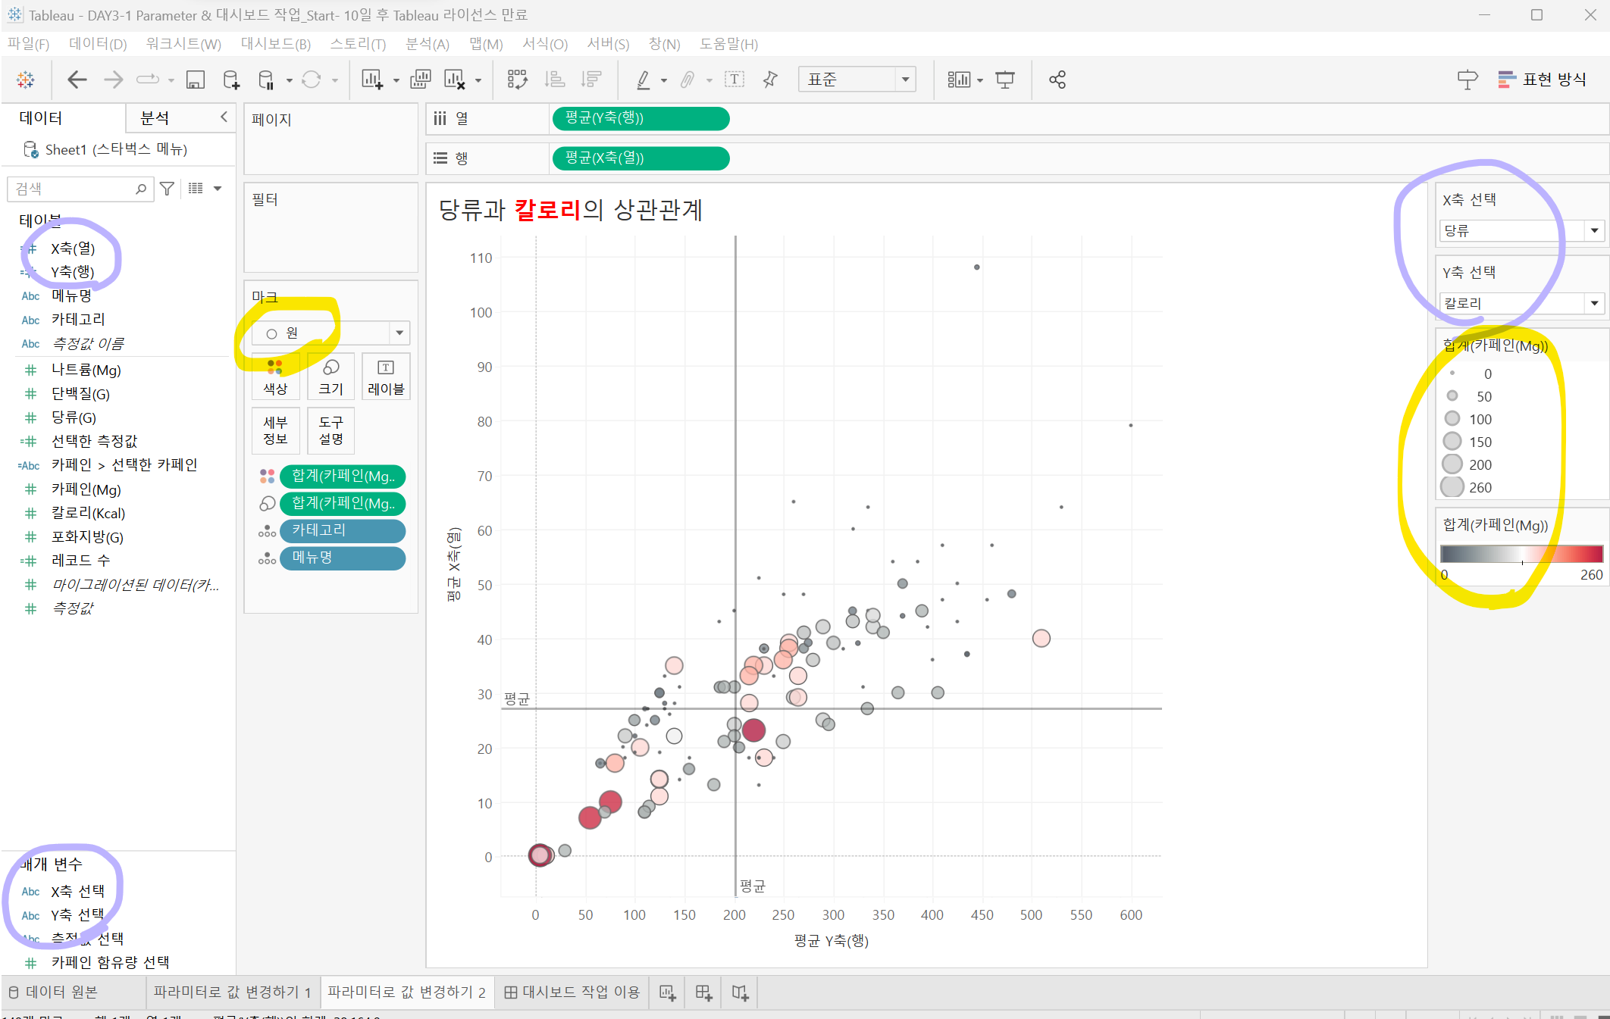Click the new dashboard icon at bottom
This screenshot has width=1610, height=1019.
point(703,992)
